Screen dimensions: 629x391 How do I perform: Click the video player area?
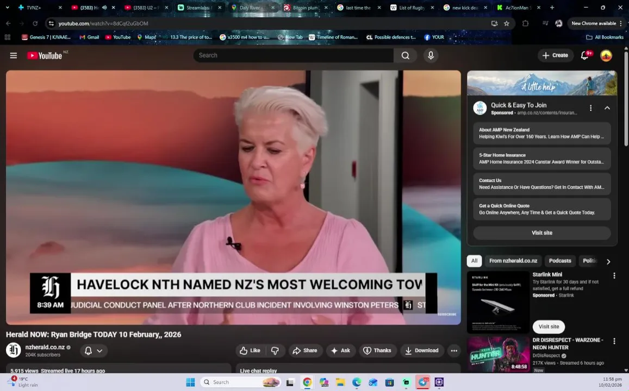(x=233, y=198)
